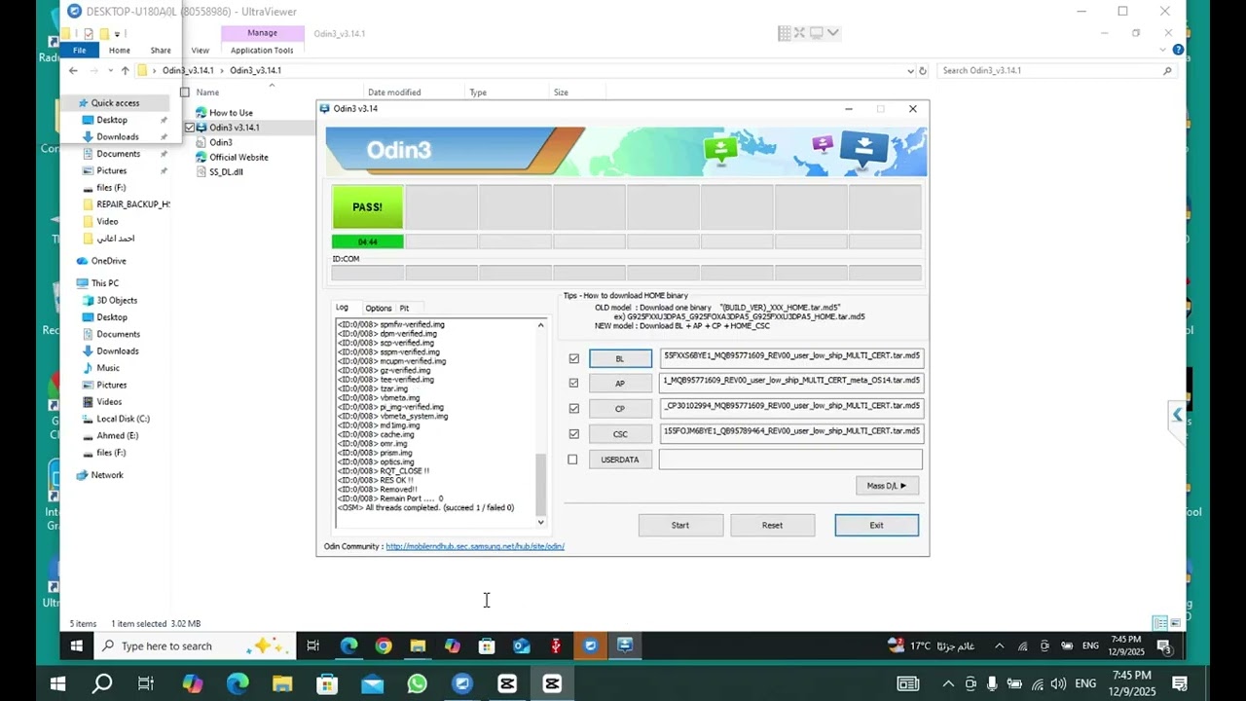The image size is (1246, 701).
Task: Click the green 04:44 progress bar
Action: pyautogui.click(x=367, y=241)
